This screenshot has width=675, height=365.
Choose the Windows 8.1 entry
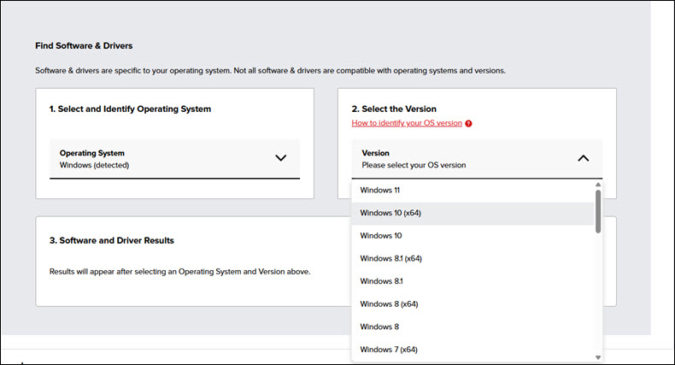(472, 281)
